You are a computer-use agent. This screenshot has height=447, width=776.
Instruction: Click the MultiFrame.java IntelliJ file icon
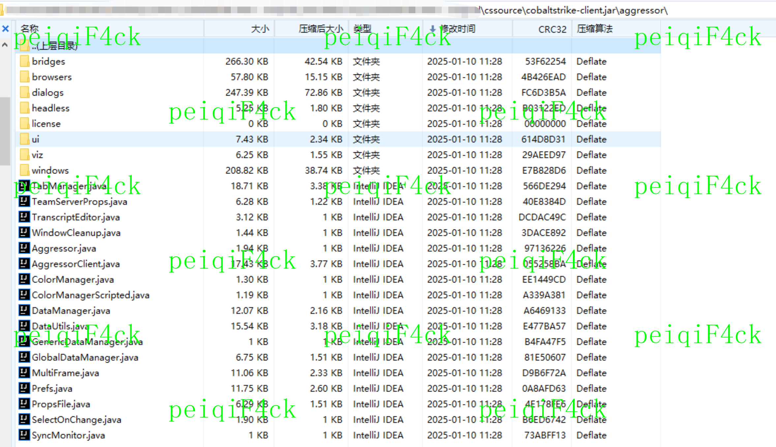pos(24,372)
